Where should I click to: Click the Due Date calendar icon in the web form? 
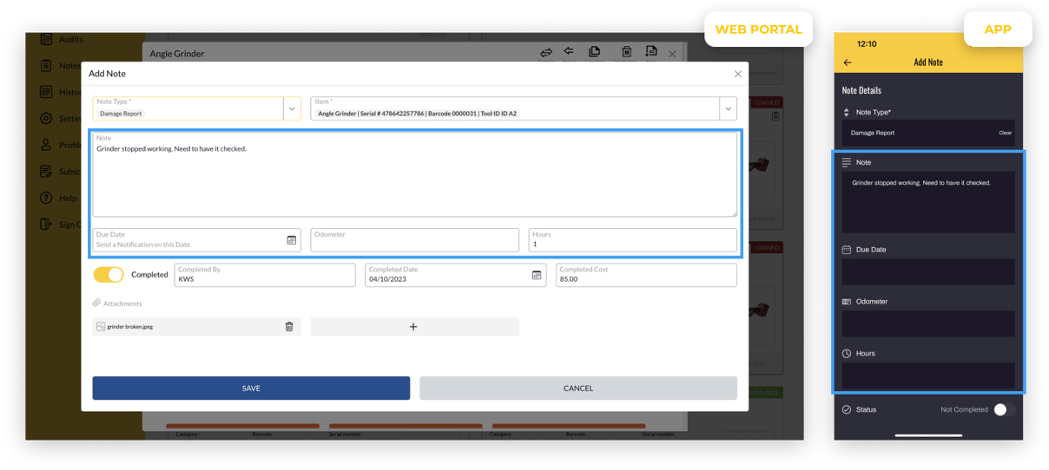click(292, 240)
